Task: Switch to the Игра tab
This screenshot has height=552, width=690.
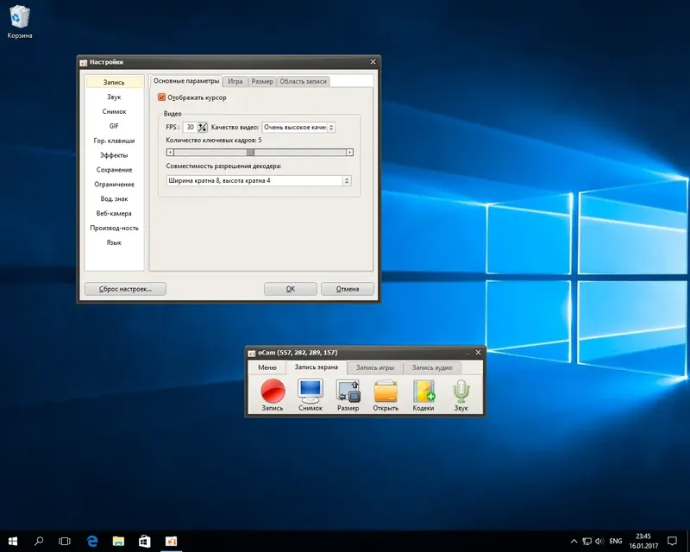Action: pyautogui.click(x=235, y=81)
